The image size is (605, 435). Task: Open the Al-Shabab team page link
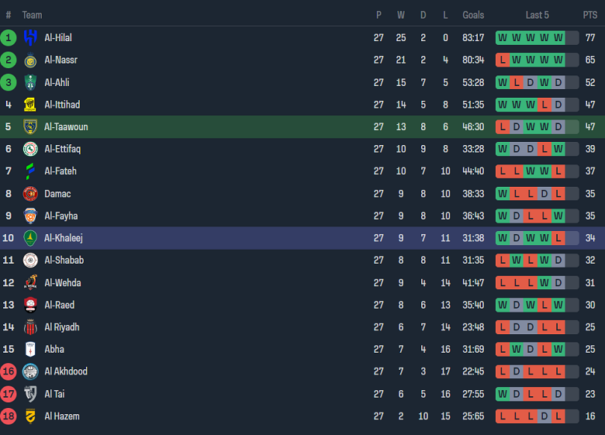[x=64, y=261]
